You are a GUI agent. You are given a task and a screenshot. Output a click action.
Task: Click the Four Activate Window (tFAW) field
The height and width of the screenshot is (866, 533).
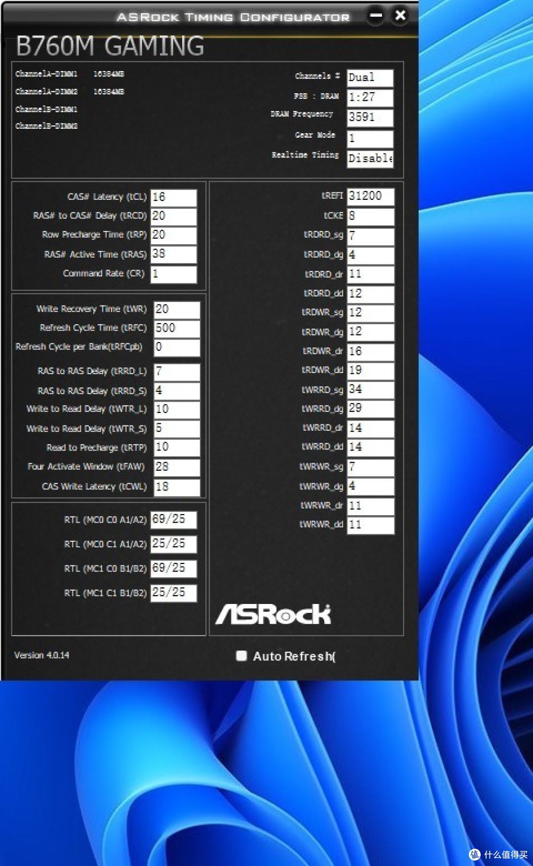tap(177, 467)
